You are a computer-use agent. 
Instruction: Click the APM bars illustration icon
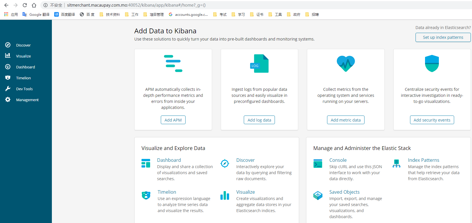(173, 64)
